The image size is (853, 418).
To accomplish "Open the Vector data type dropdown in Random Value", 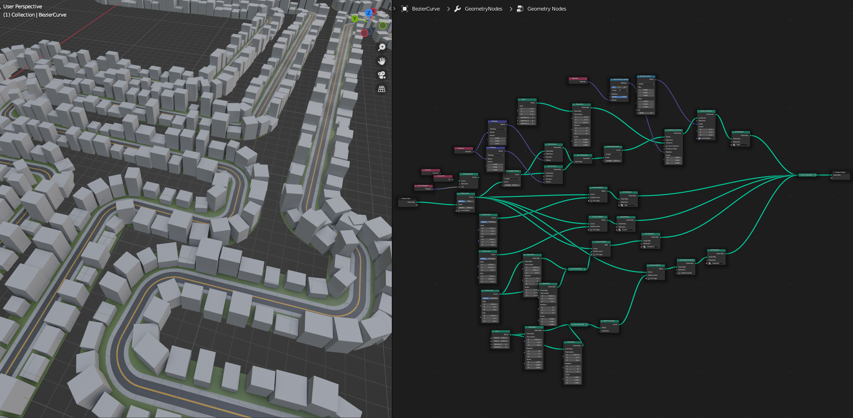I will click(646, 84).
